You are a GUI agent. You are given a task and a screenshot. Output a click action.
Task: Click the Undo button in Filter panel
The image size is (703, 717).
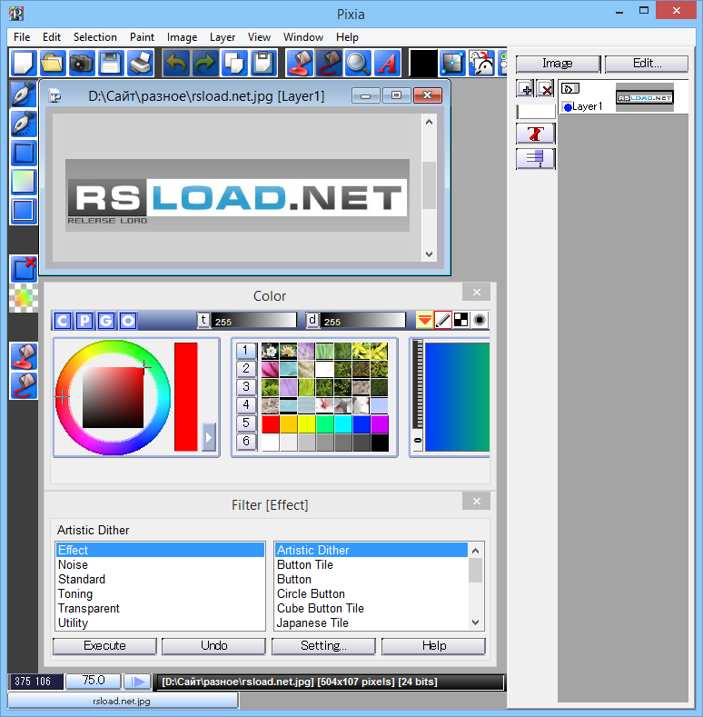point(214,646)
